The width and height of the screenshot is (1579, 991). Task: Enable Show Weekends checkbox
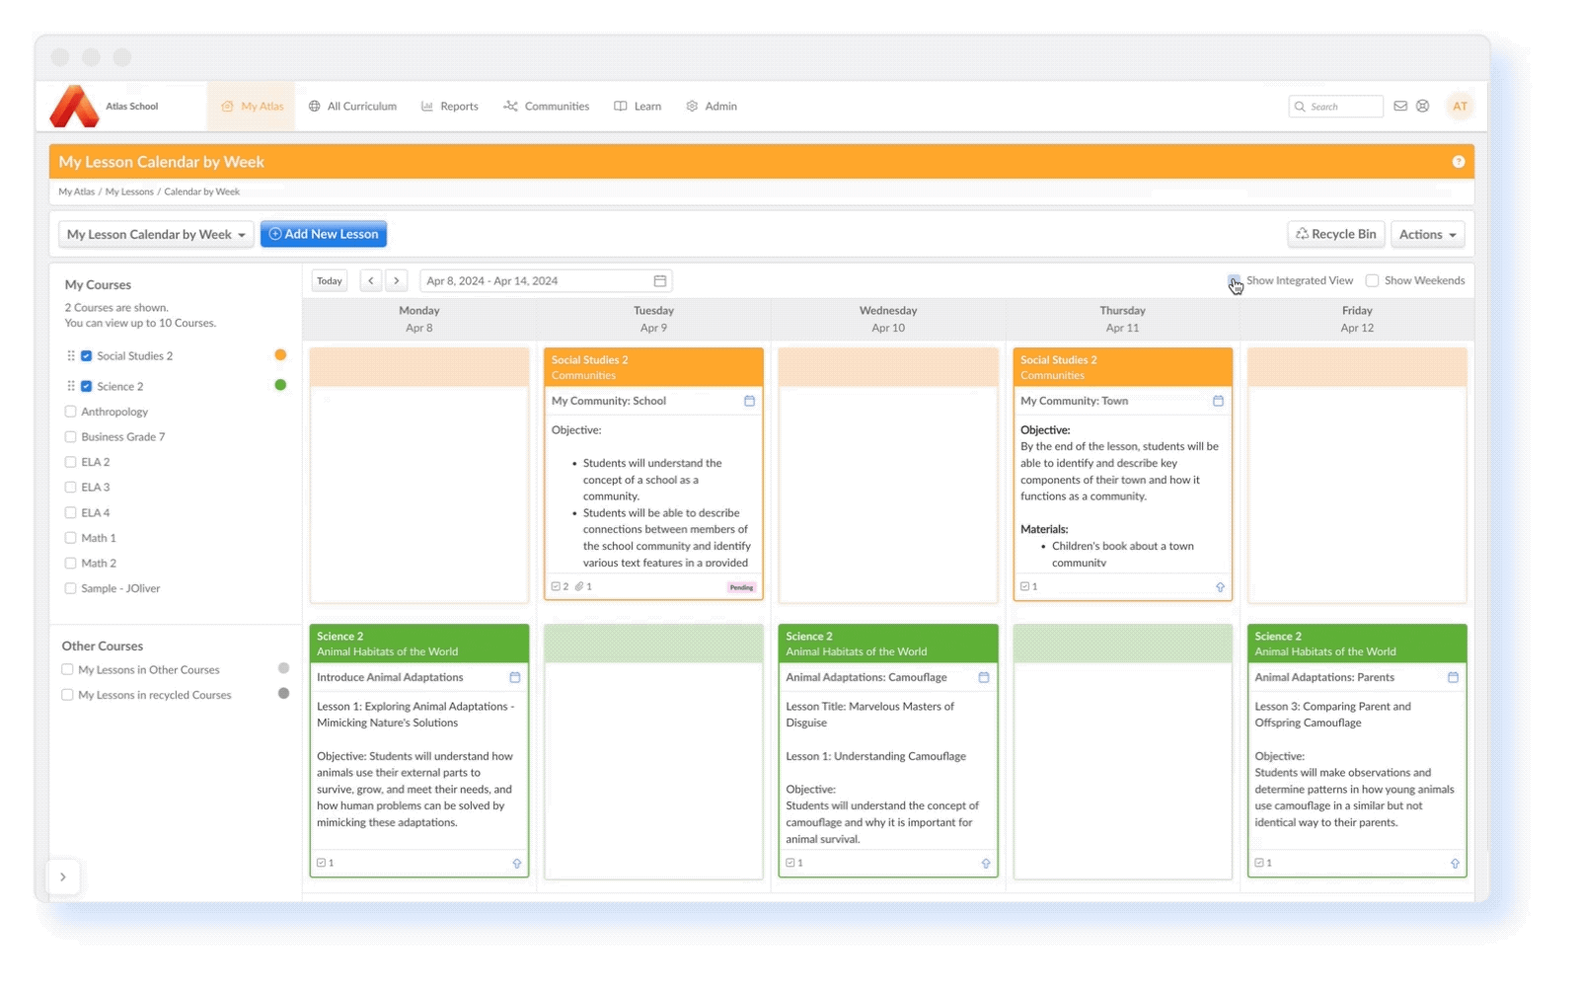(x=1372, y=281)
